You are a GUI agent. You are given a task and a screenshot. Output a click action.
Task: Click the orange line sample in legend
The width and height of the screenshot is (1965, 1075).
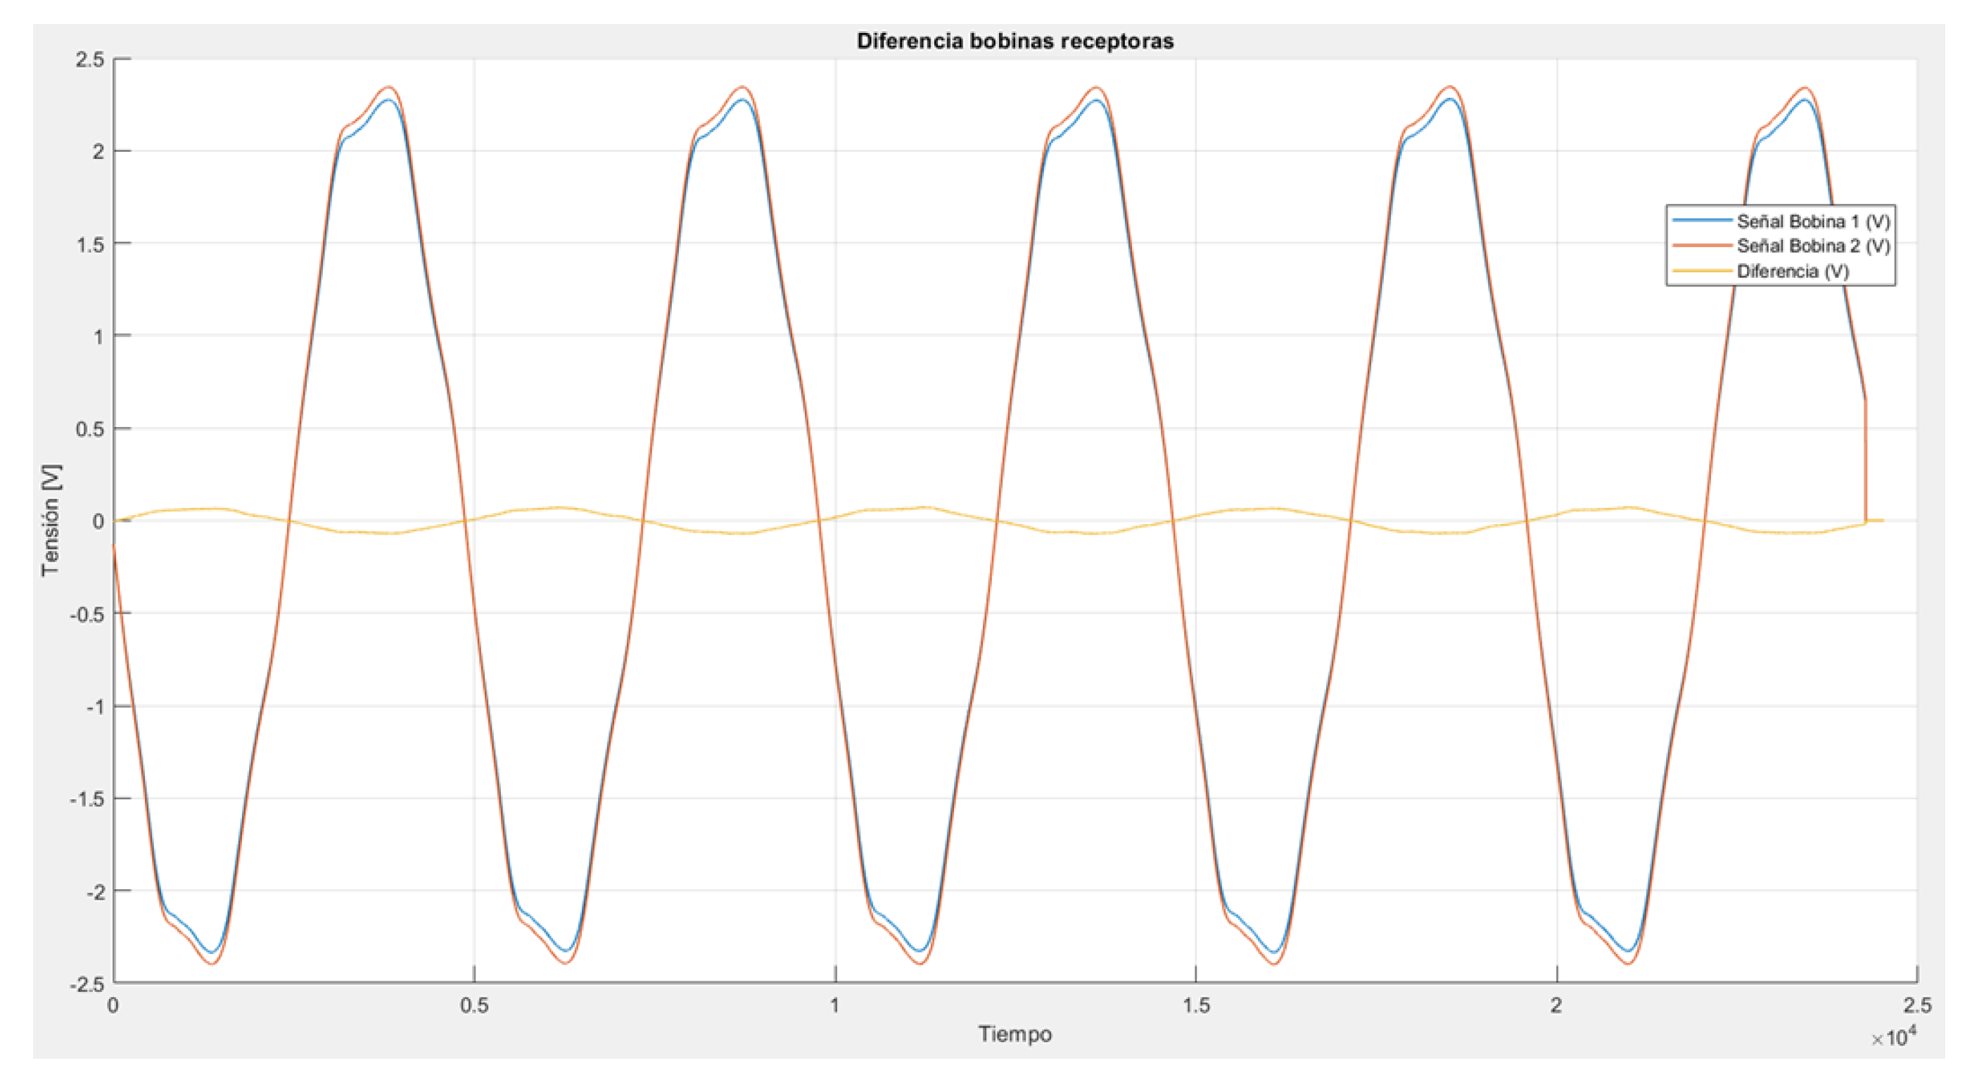(1702, 246)
